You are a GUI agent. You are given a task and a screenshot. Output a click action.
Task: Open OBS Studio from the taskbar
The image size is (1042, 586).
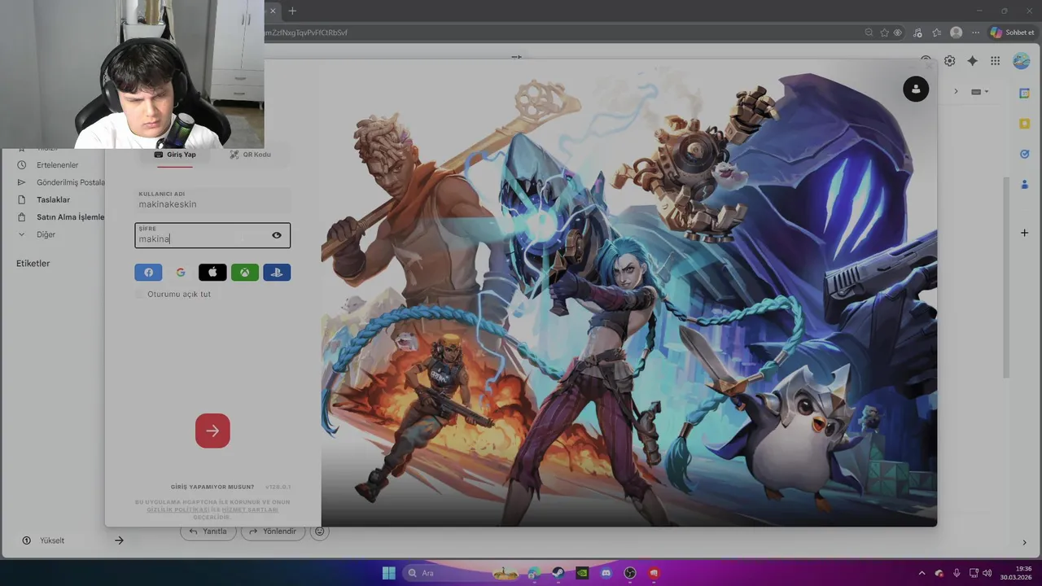[x=630, y=573]
